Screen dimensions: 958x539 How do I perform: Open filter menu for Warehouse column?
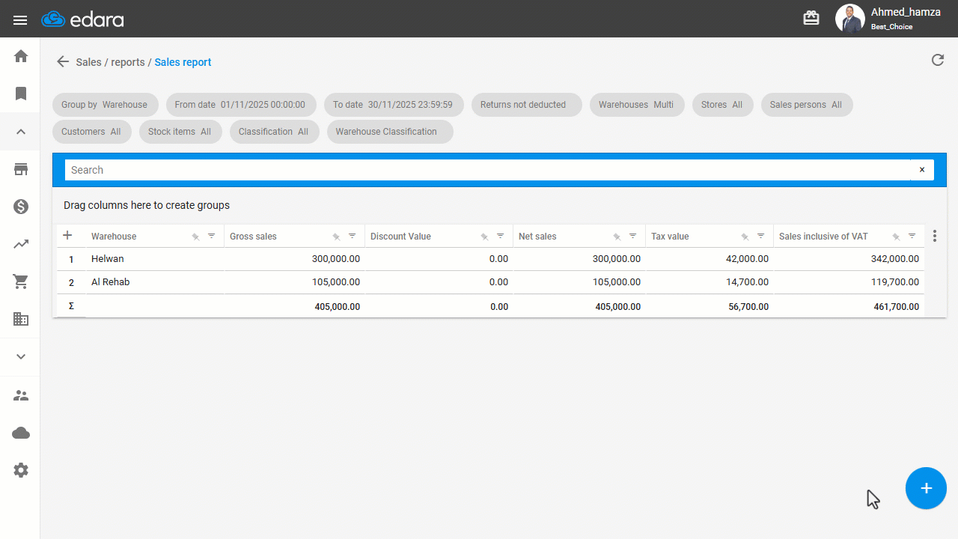click(x=211, y=236)
